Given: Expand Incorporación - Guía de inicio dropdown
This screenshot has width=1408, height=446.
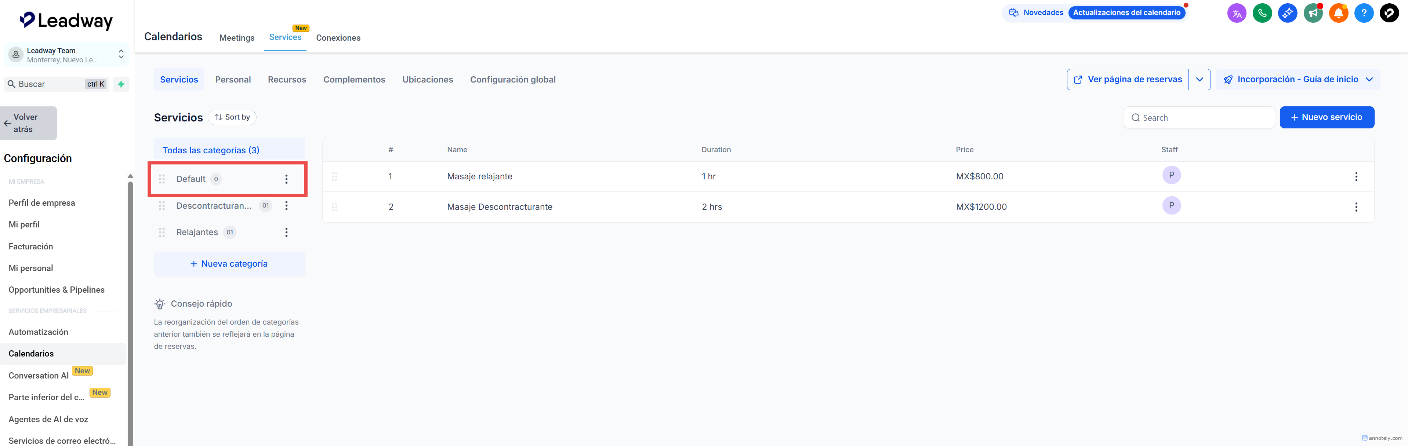Looking at the screenshot, I should pyautogui.click(x=1369, y=80).
